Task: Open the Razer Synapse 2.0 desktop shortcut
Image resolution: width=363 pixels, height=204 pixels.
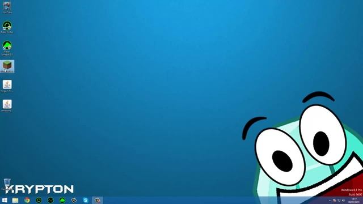Action: [x=7, y=48]
